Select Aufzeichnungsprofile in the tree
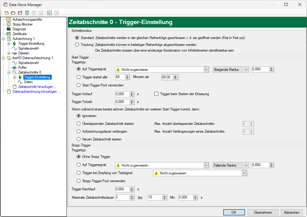The image size is (307, 217). pyautogui.click(x=27, y=20)
